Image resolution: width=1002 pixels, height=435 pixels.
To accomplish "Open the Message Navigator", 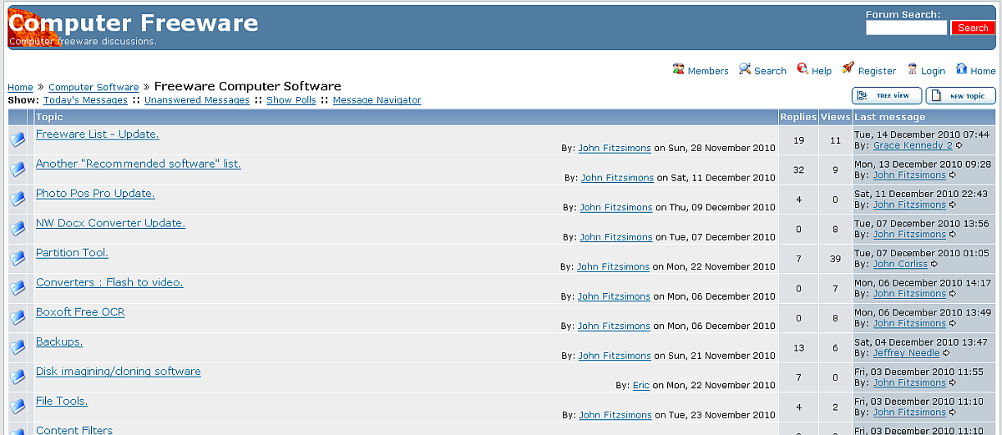I will (x=377, y=100).
